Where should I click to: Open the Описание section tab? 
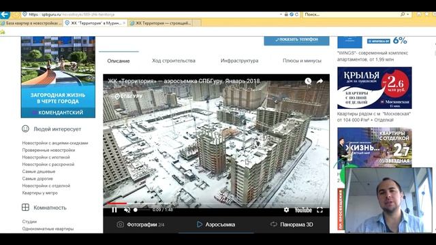119,61
